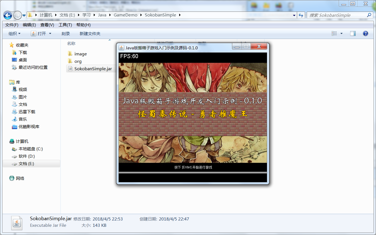Viewport: 376px width, 235px height.
Task: Select 计算机 in the address breadcrumb
Action: tap(46, 15)
